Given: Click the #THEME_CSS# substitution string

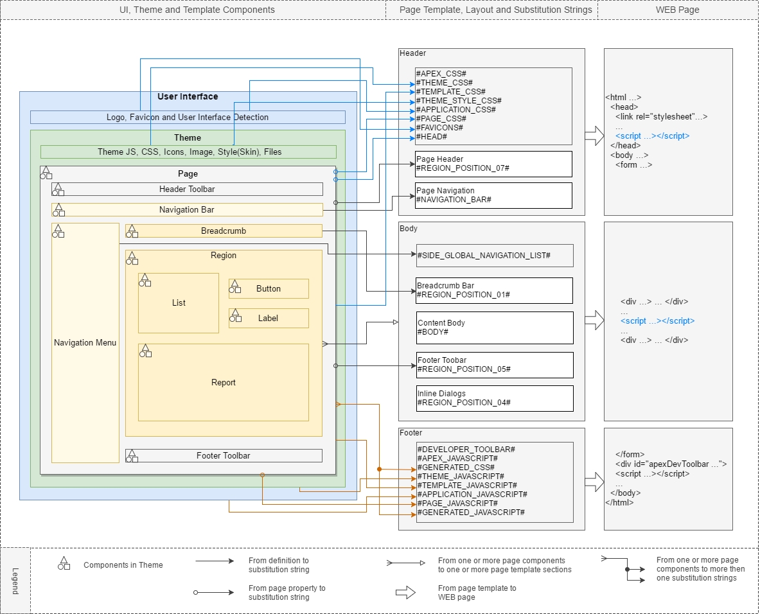Looking at the screenshot, I should [444, 82].
